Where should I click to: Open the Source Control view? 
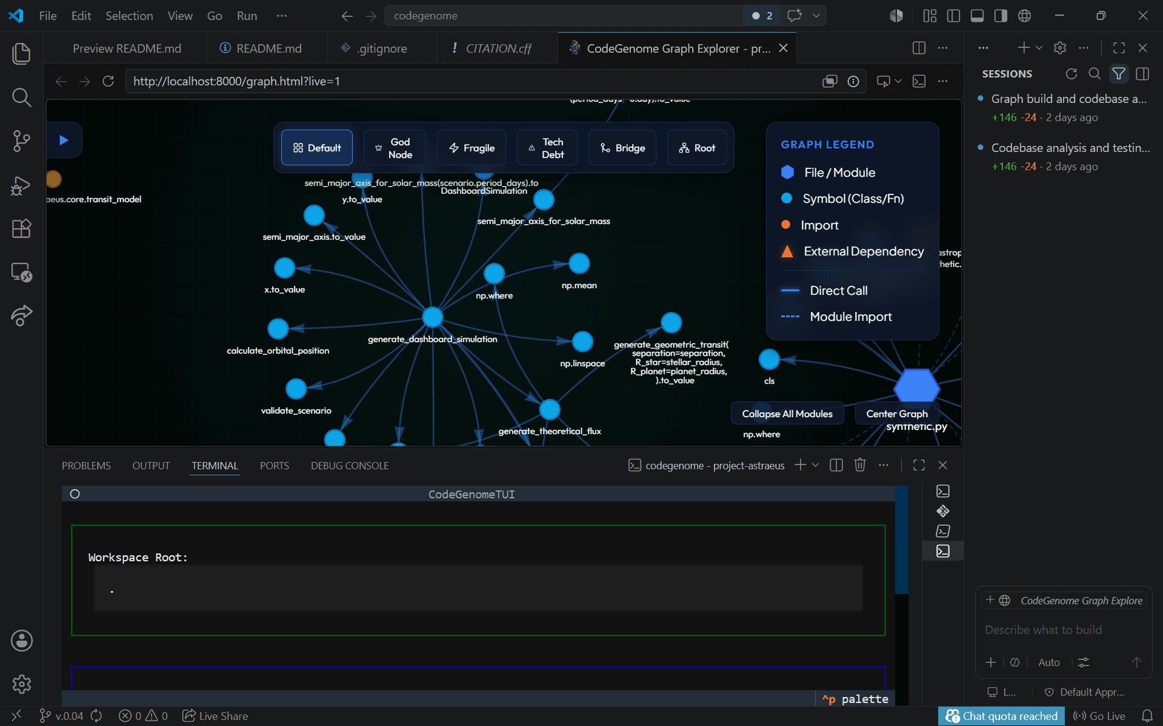coord(21,140)
